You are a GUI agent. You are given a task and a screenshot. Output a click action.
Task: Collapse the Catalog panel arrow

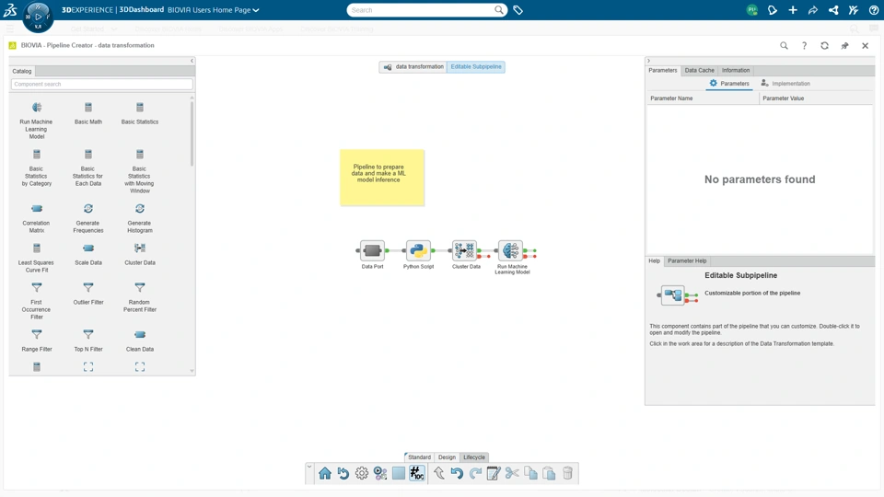click(192, 61)
